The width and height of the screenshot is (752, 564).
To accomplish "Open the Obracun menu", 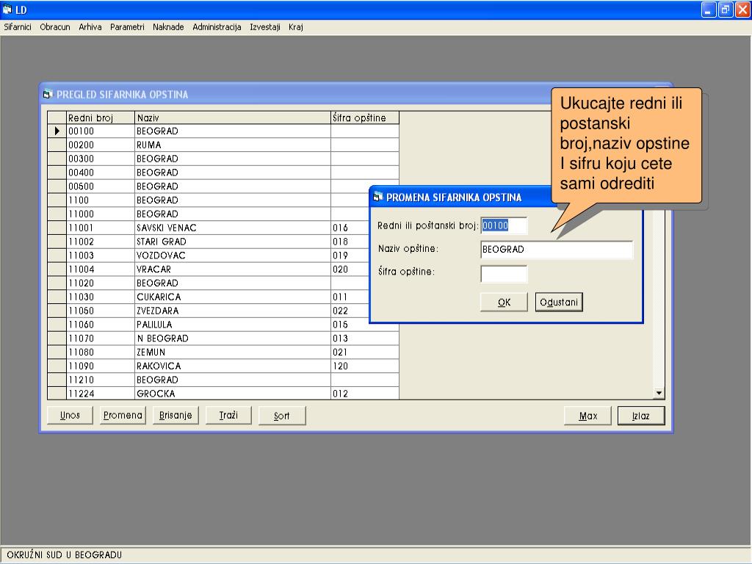I will 55,27.
